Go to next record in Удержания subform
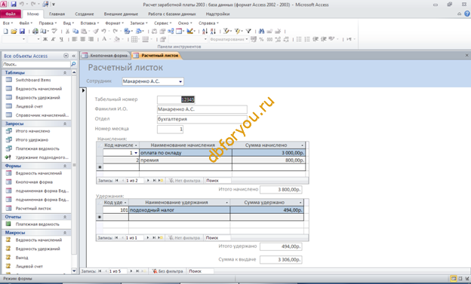The image size is (471, 284). (x=147, y=238)
